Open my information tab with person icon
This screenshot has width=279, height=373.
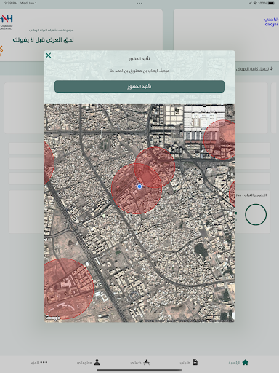click(x=97, y=362)
